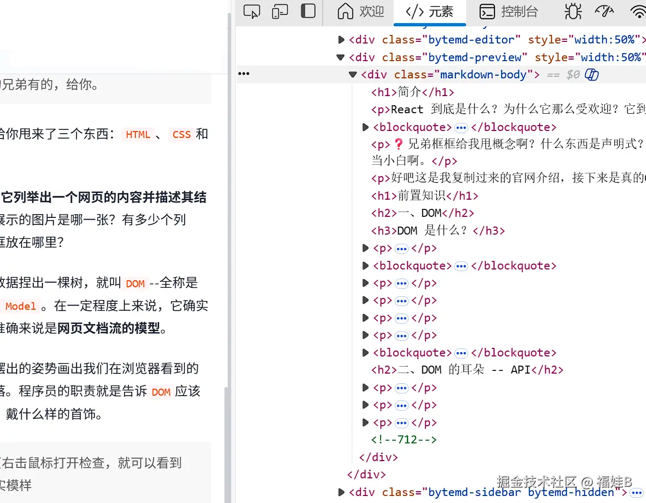Image resolution: width=646 pixels, height=503 pixels.
Task: Click the "bytemd-preview" class attribute value
Action: [475, 57]
